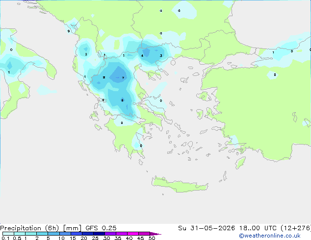
Task: Click the '50' legend scale label
Action: point(152,238)
